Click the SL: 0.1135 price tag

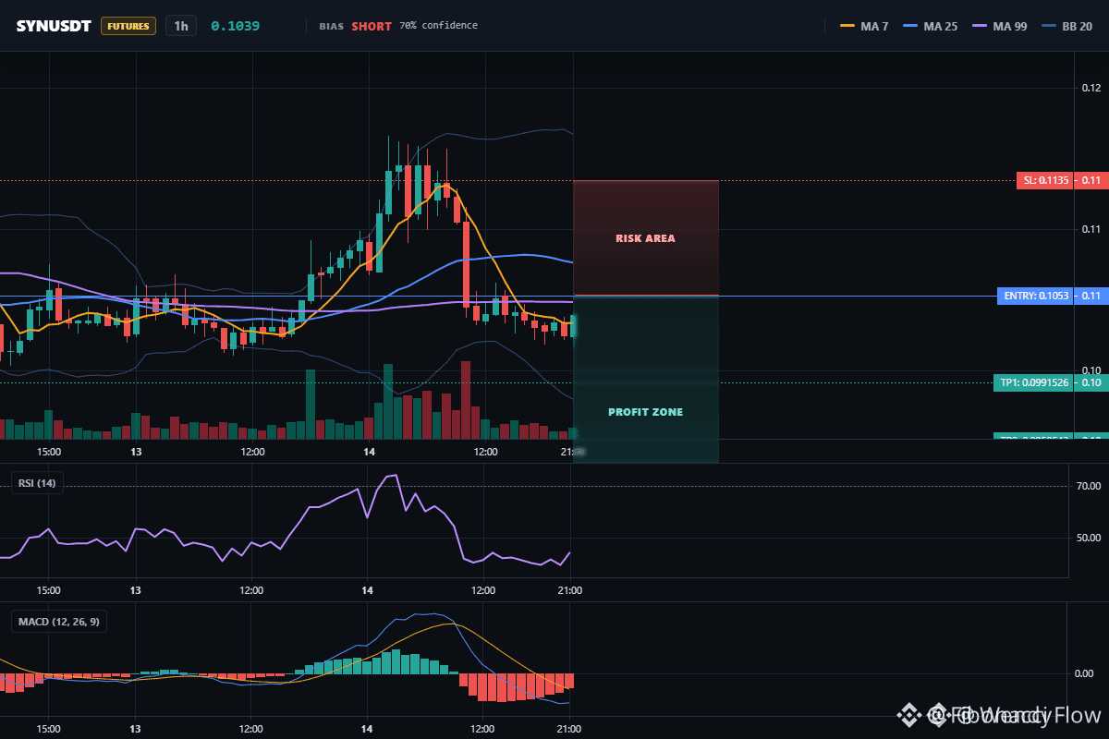click(1046, 181)
